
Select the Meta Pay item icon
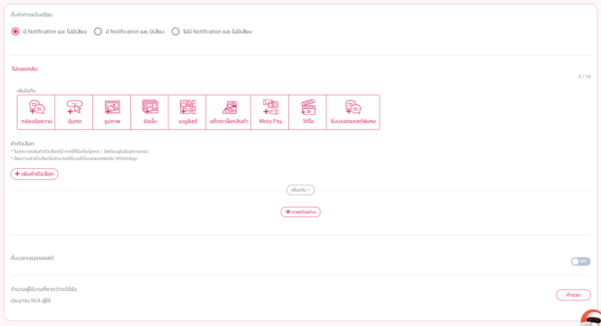point(270,112)
